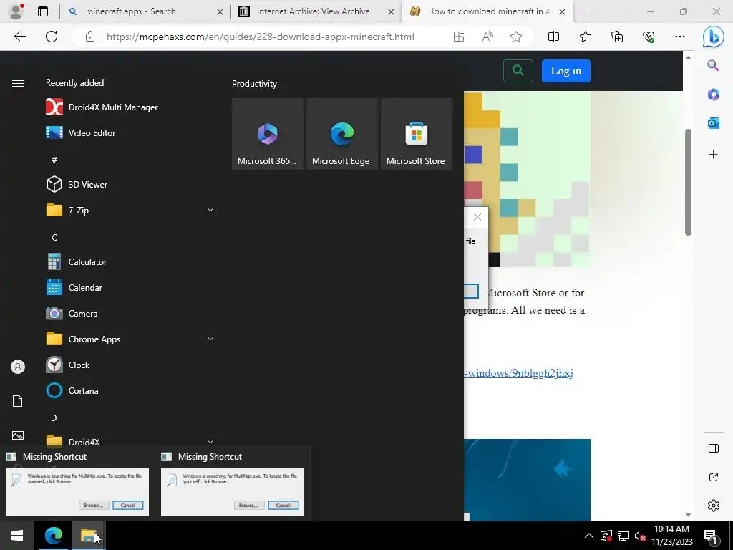Viewport: 733px width, 550px height.
Task: Select first Missing Shortcut preview thumbnail
Action: click(77, 491)
